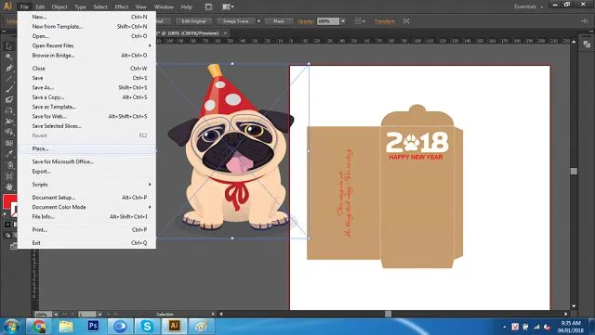Screen dimensions: 595x335
Task: Click the Edit Original button
Action: click(x=194, y=21)
